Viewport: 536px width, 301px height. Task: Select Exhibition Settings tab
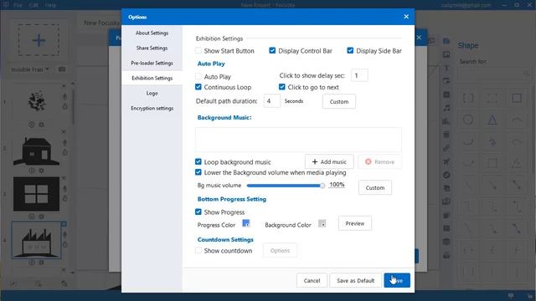tap(152, 78)
